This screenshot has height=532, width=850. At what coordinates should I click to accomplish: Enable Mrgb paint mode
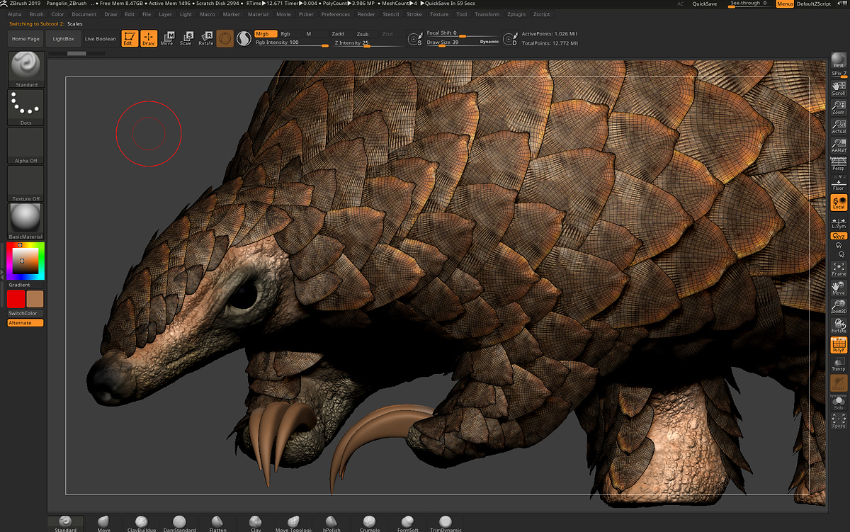(266, 33)
